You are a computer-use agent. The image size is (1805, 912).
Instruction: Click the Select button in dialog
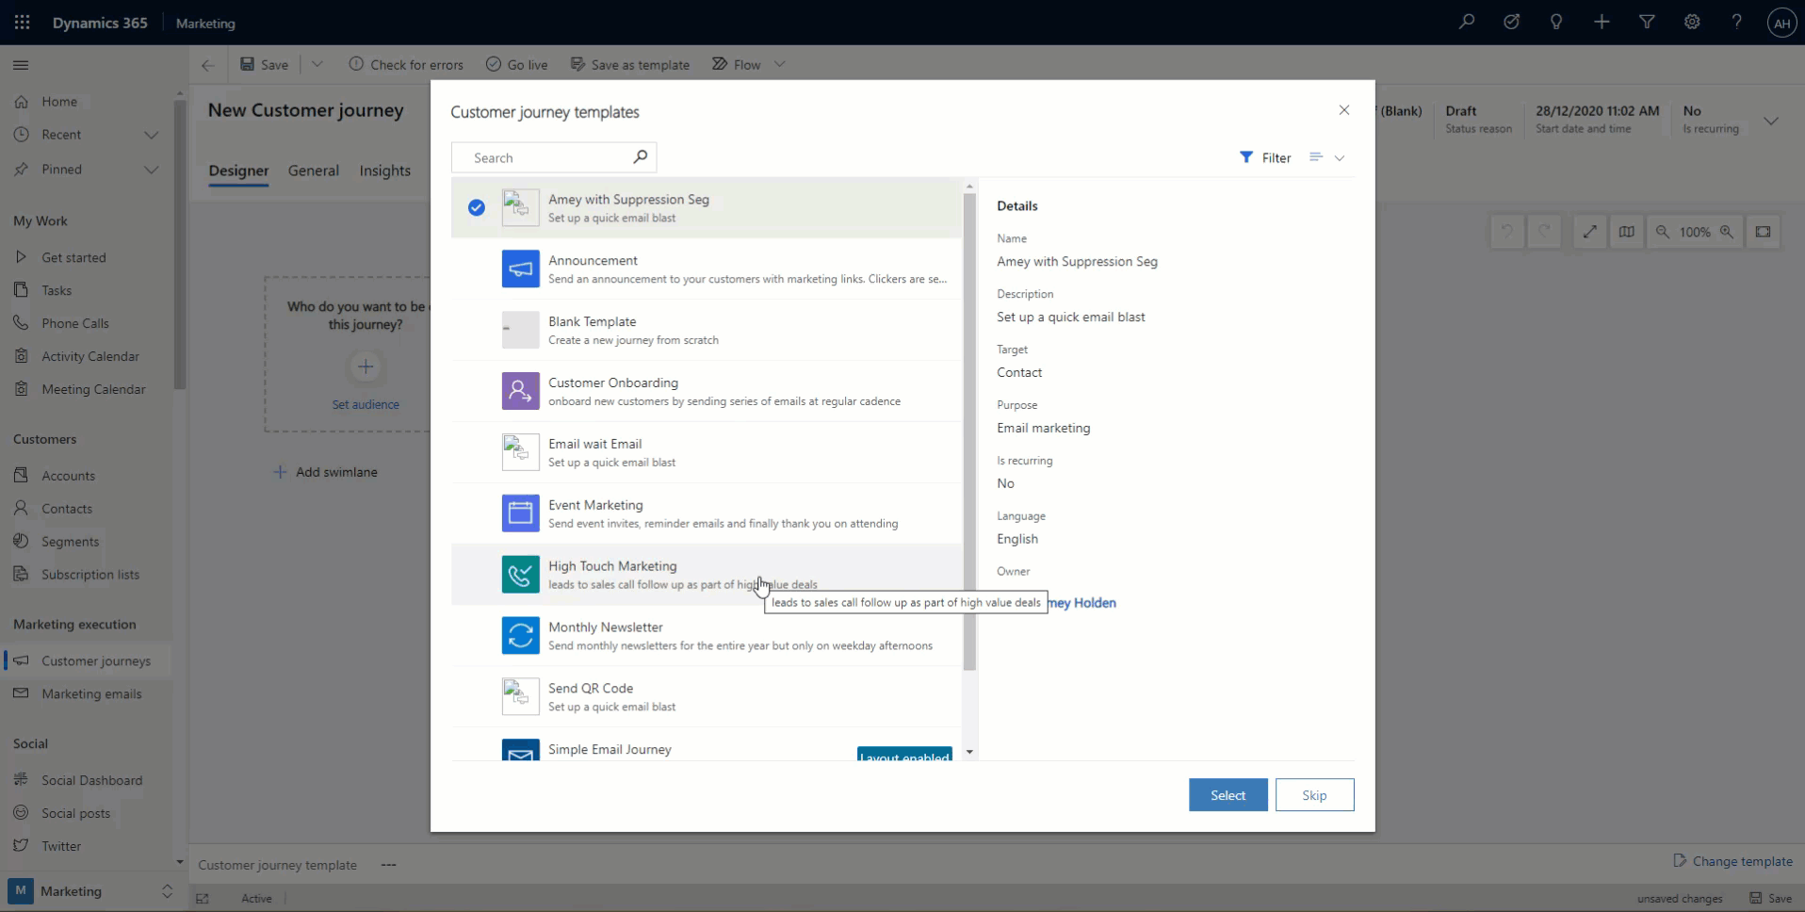tap(1228, 795)
